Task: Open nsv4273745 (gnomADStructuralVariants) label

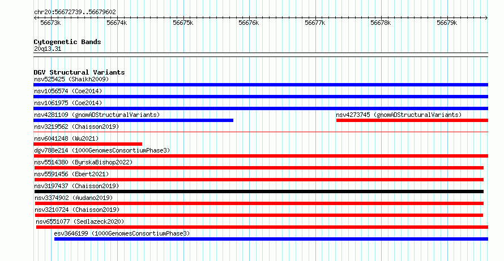Action: coord(399,115)
